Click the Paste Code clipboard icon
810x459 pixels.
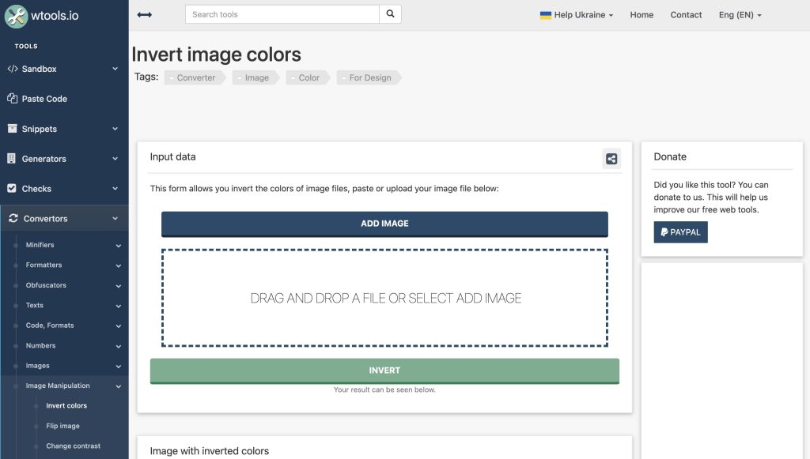click(x=13, y=98)
